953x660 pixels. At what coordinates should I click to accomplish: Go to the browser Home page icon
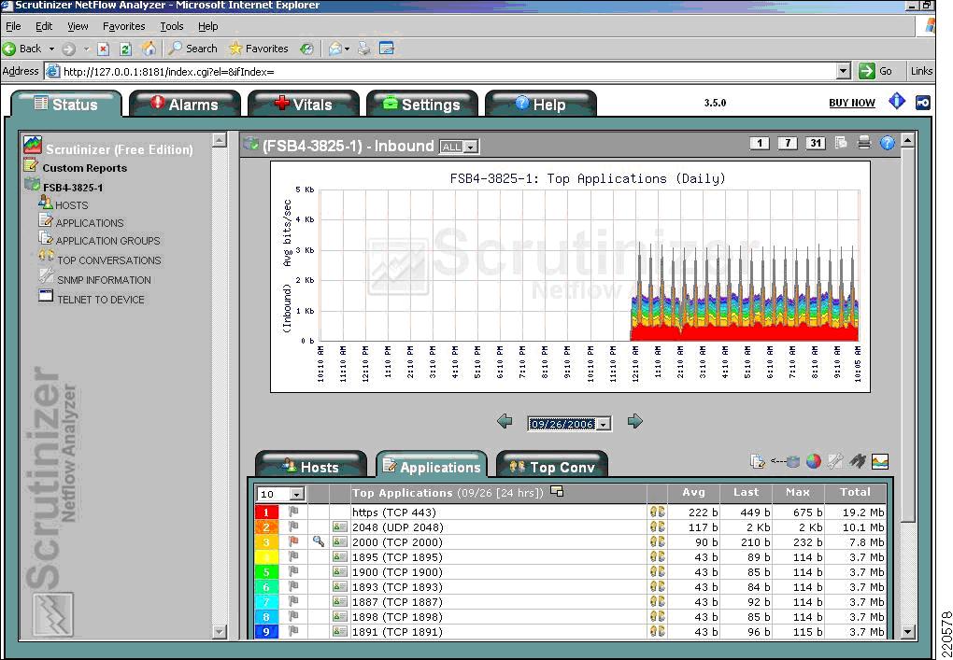coord(149,49)
